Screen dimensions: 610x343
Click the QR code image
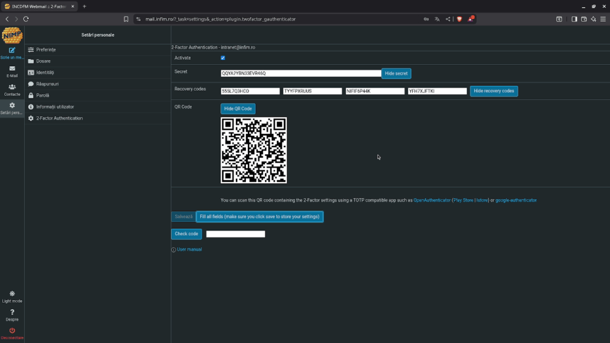coord(254,150)
